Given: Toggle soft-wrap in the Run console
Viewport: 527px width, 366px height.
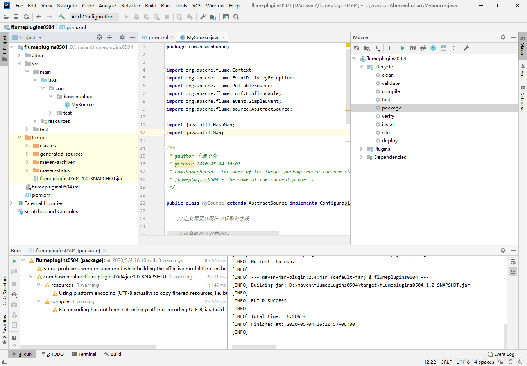Looking at the screenshot, I should 513,262.
